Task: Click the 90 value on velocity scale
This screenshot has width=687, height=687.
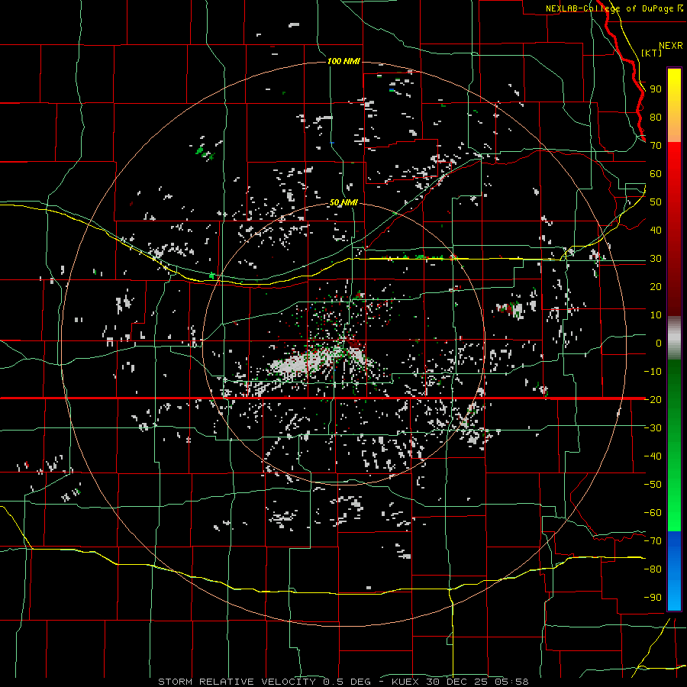Action: click(656, 89)
